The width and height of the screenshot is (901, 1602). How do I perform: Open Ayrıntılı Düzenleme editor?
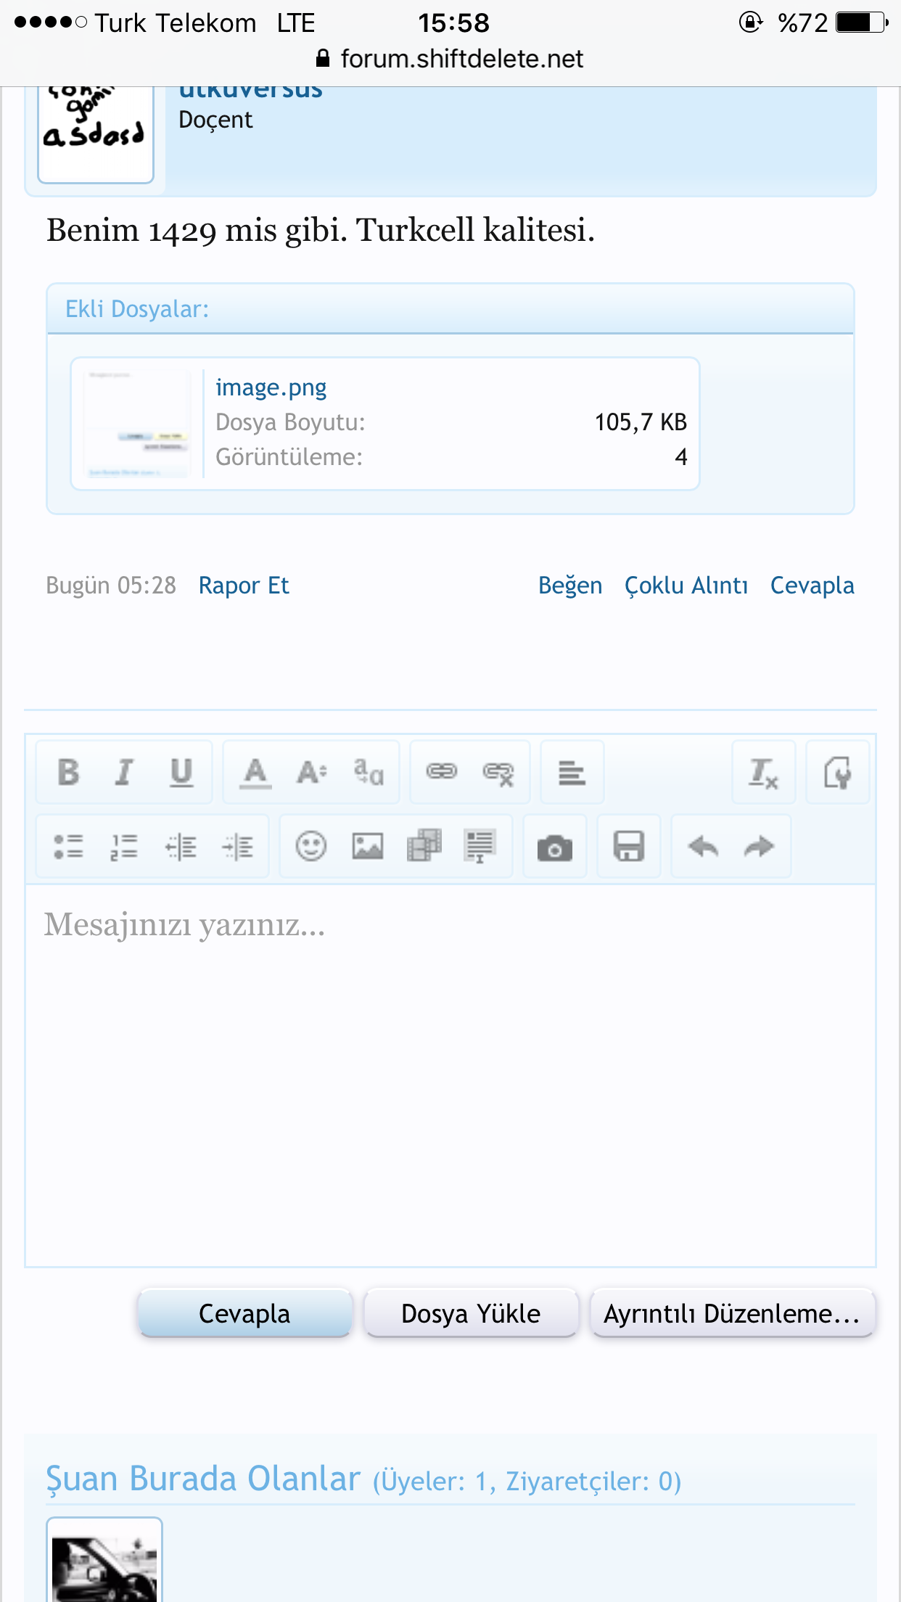[x=733, y=1313]
